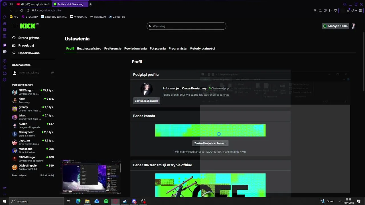Open the search tabs magnifier icon
365x205 pixels.
345,4
